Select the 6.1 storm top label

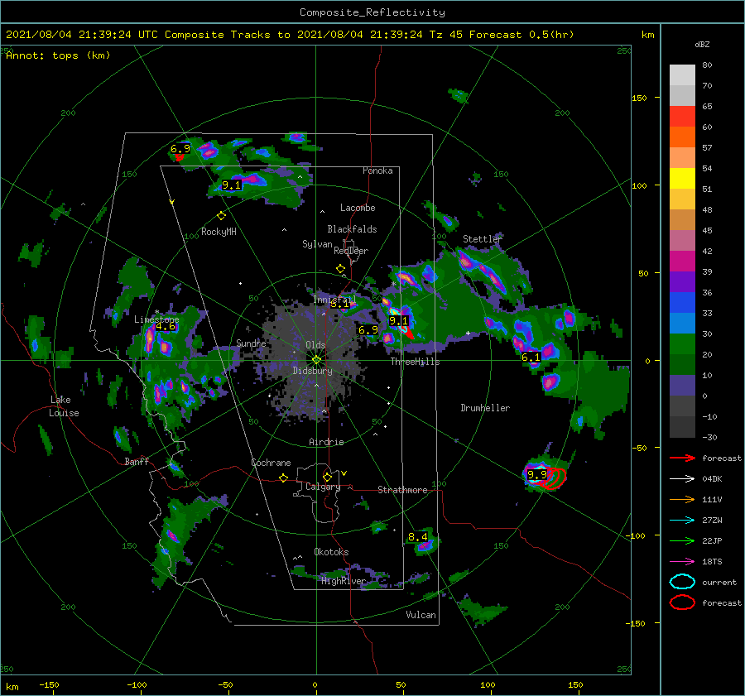tap(531, 358)
